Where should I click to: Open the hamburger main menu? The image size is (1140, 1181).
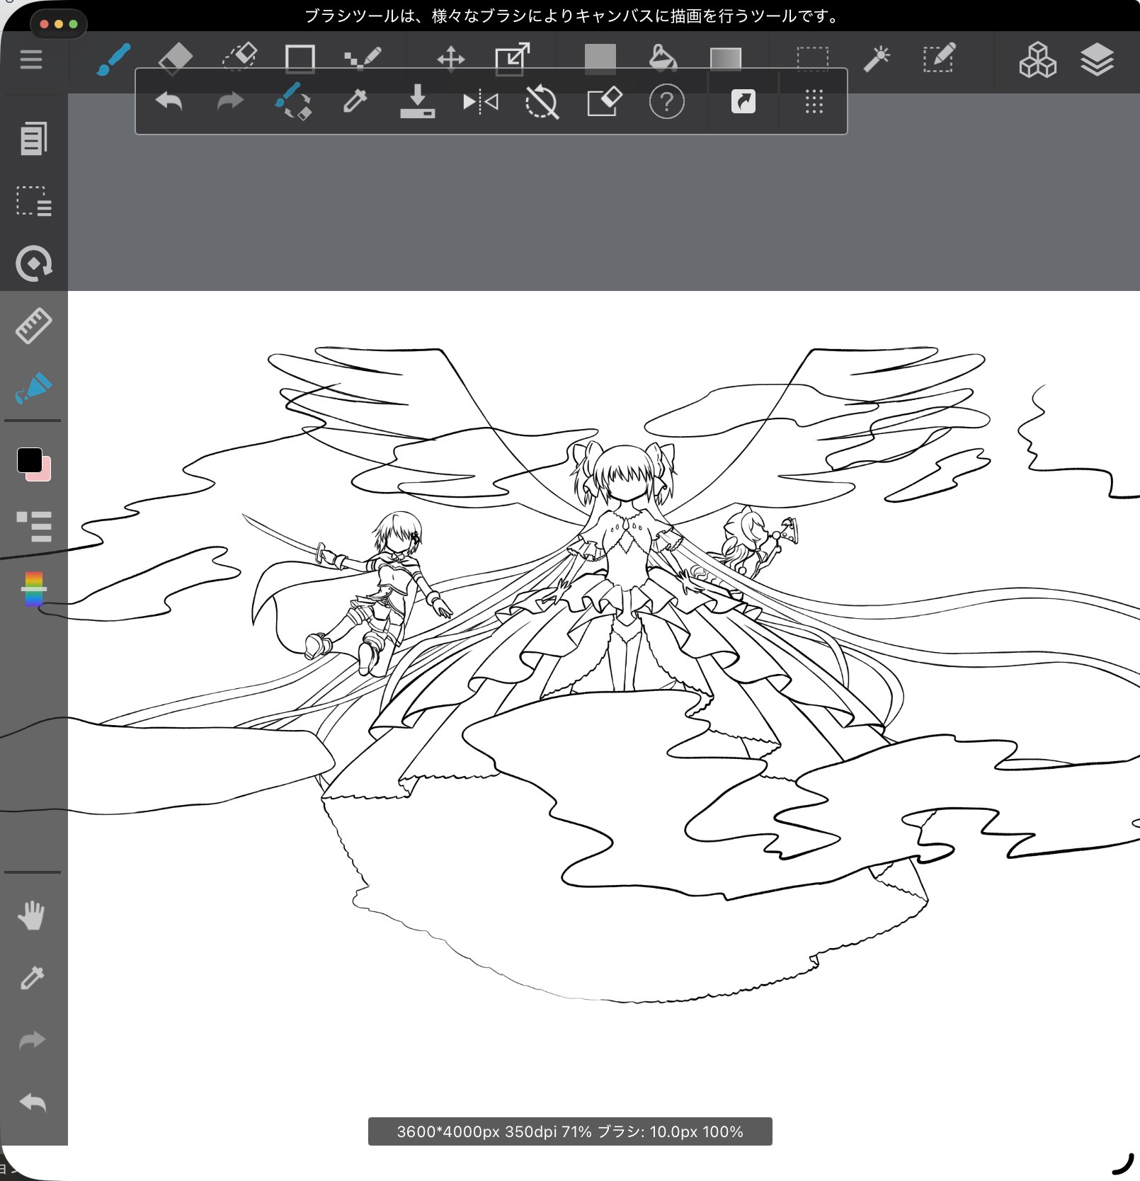[x=31, y=59]
